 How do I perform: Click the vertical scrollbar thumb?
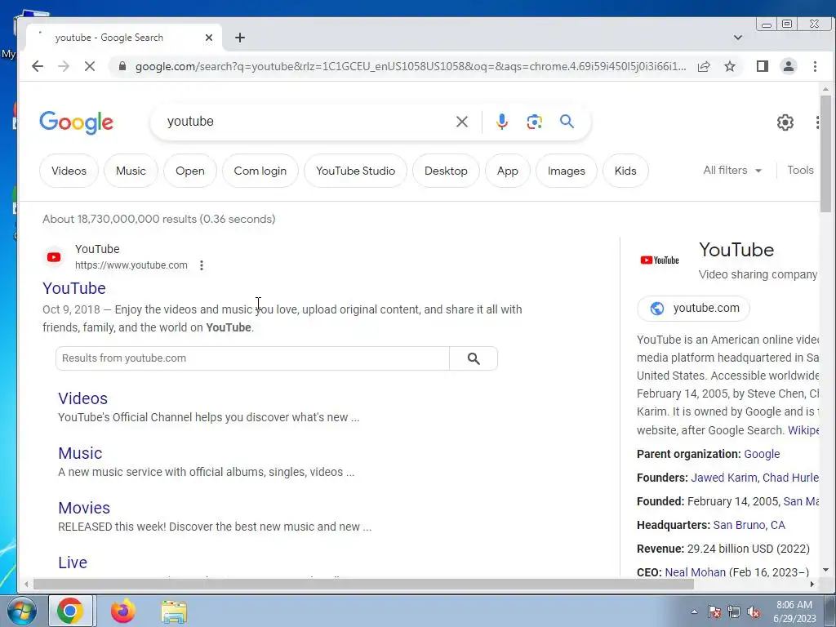click(825, 153)
